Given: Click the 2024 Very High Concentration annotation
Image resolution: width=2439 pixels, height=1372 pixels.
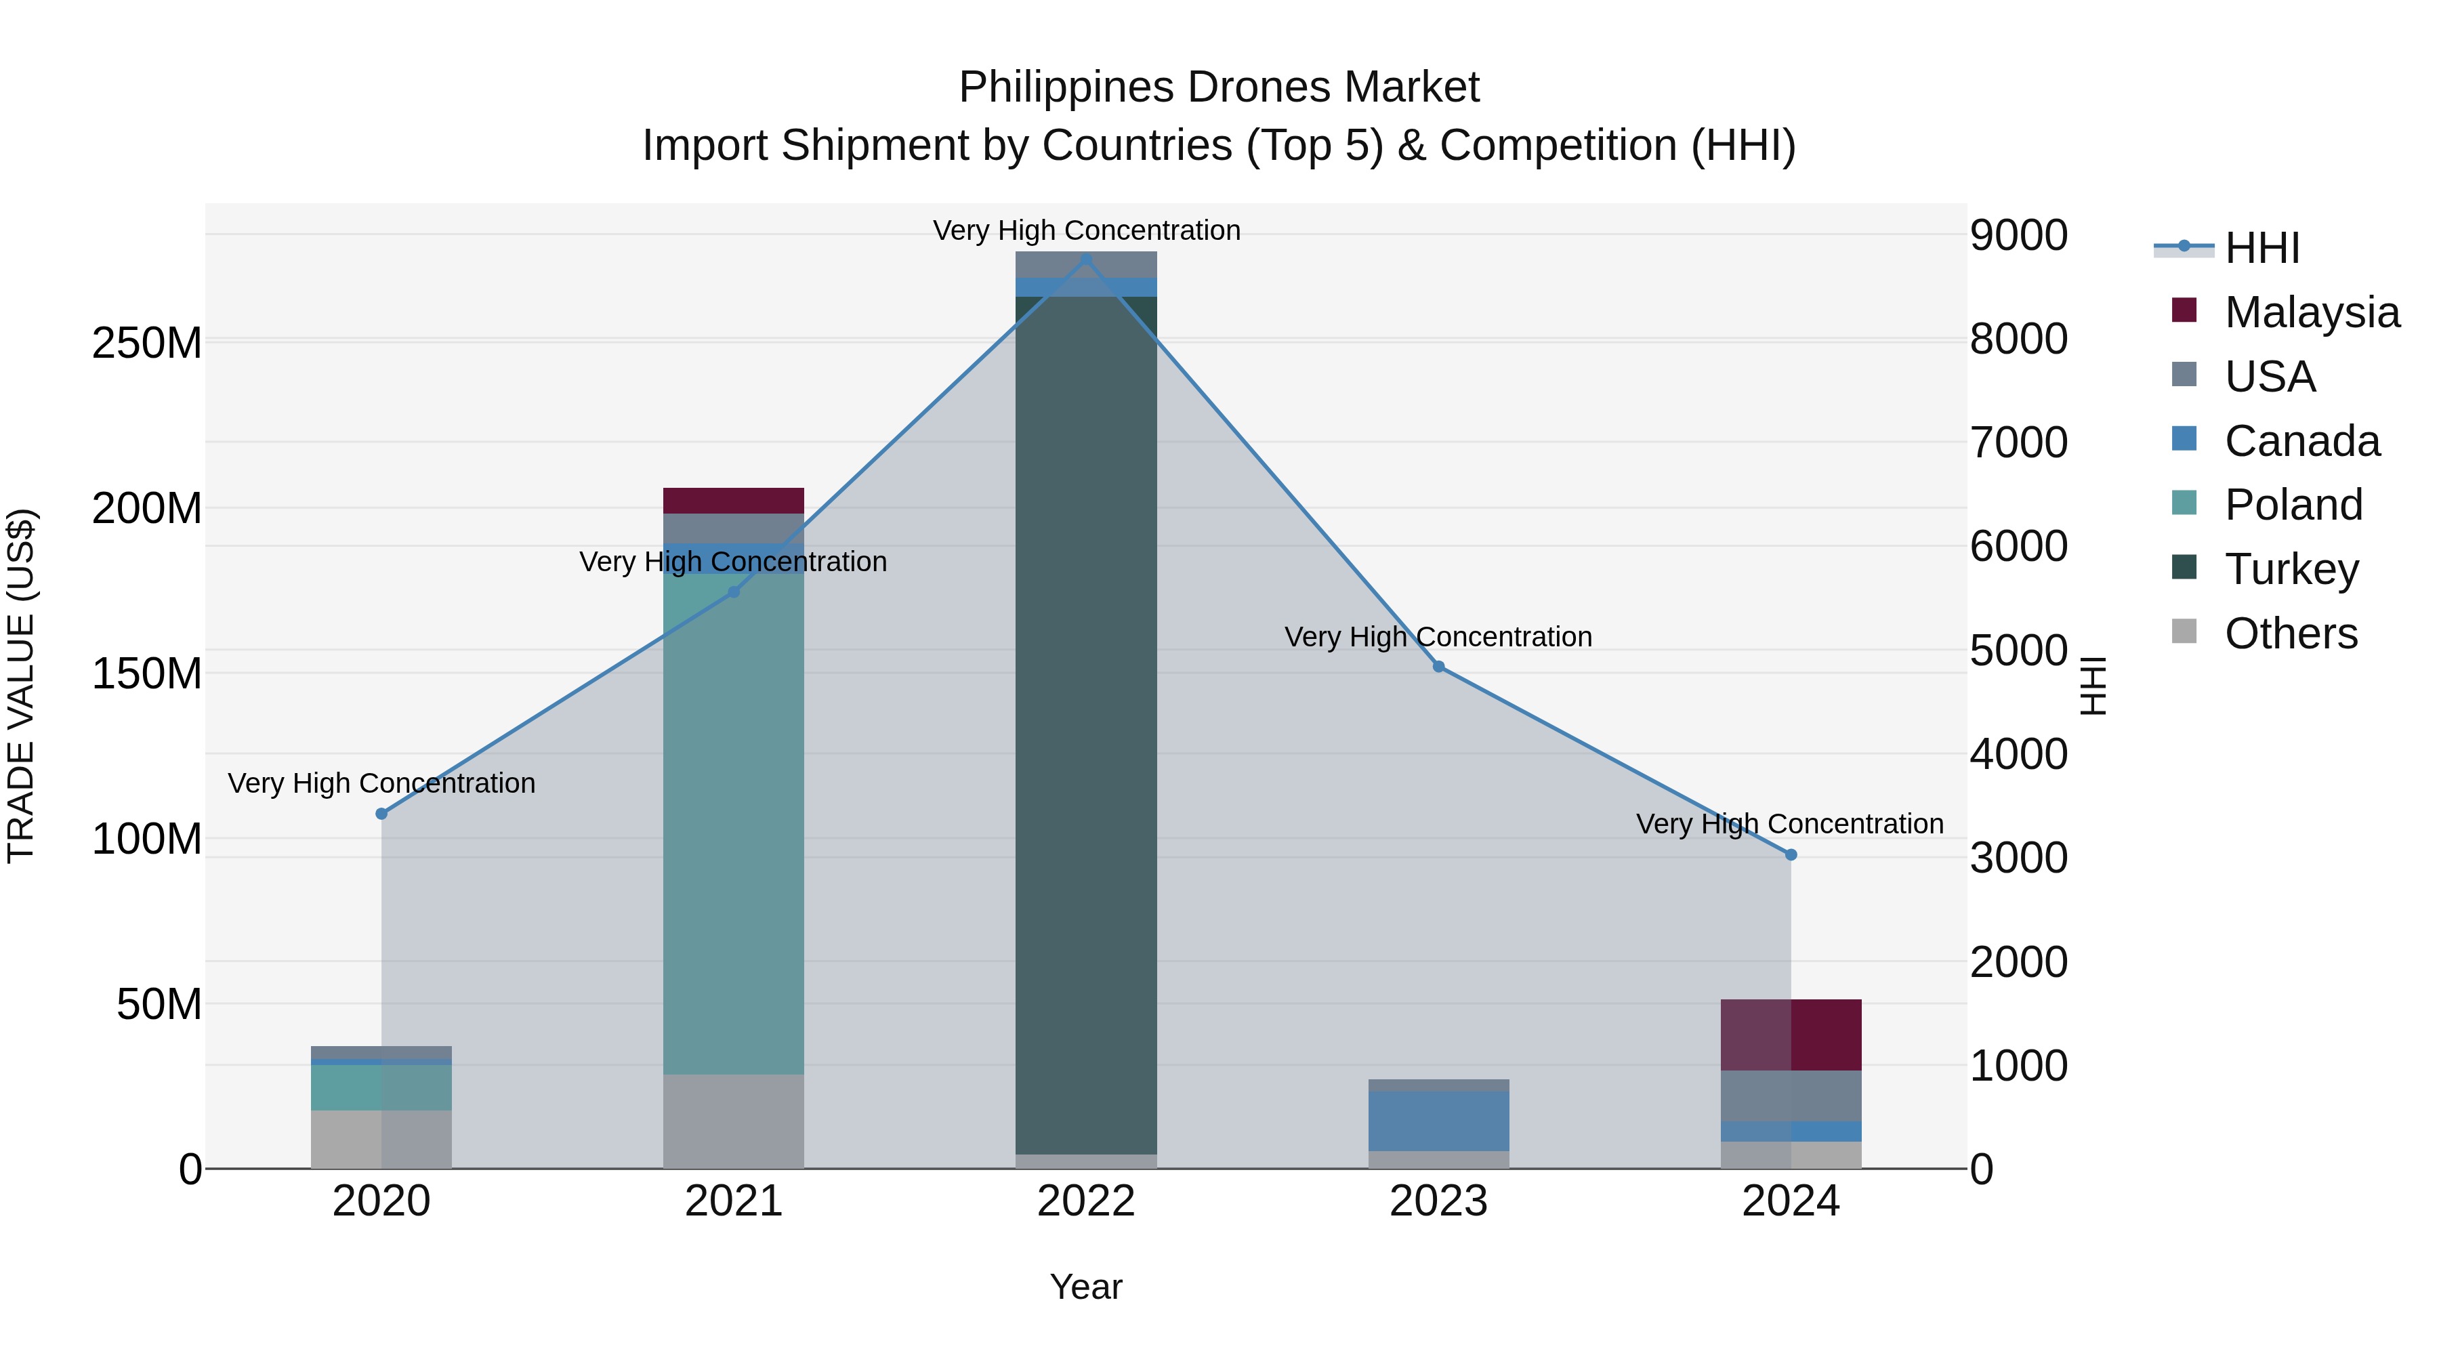Looking at the screenshot, I should pos(1791,824).
